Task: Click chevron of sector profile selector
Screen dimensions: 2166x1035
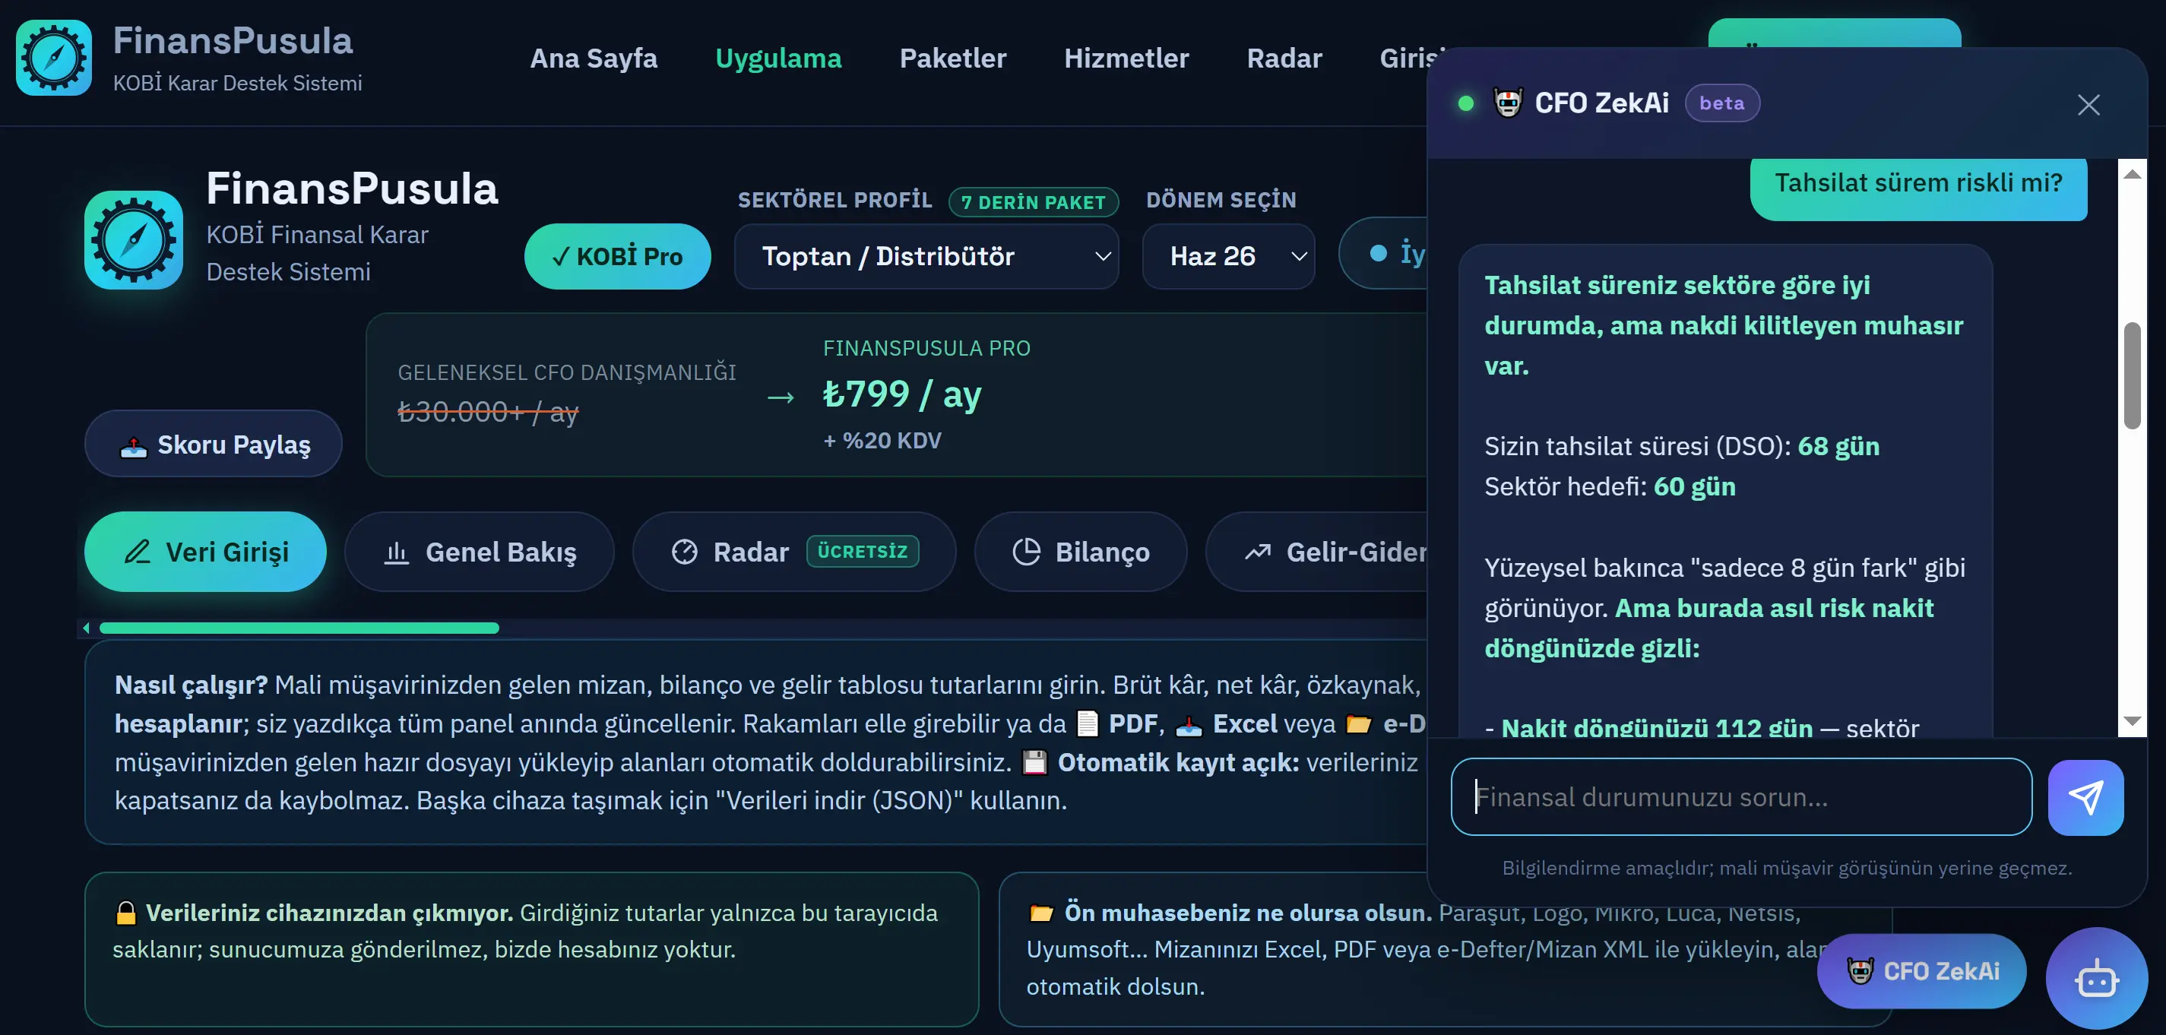Action: [x=1102, y=256]
